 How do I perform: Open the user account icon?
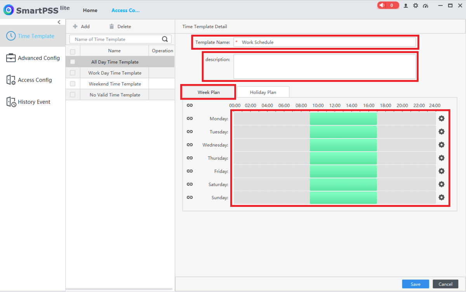click(406, 6)
